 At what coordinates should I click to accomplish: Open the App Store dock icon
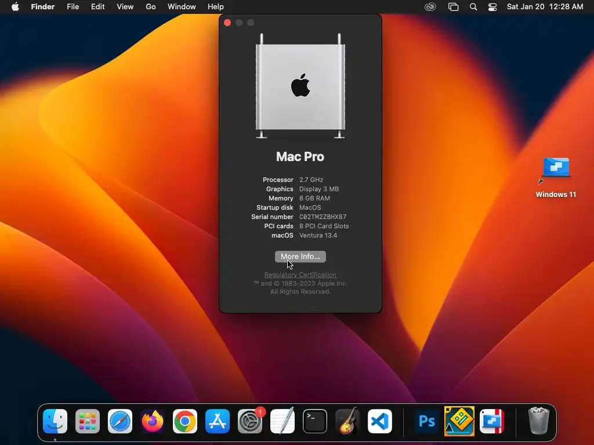pyautogui.click(x=218, y=421)
